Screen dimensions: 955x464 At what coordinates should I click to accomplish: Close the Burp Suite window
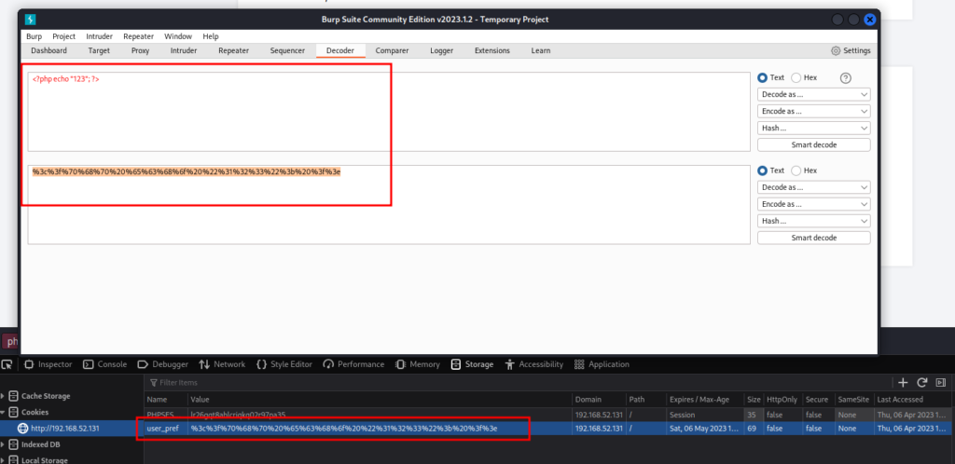click(870, 20)
